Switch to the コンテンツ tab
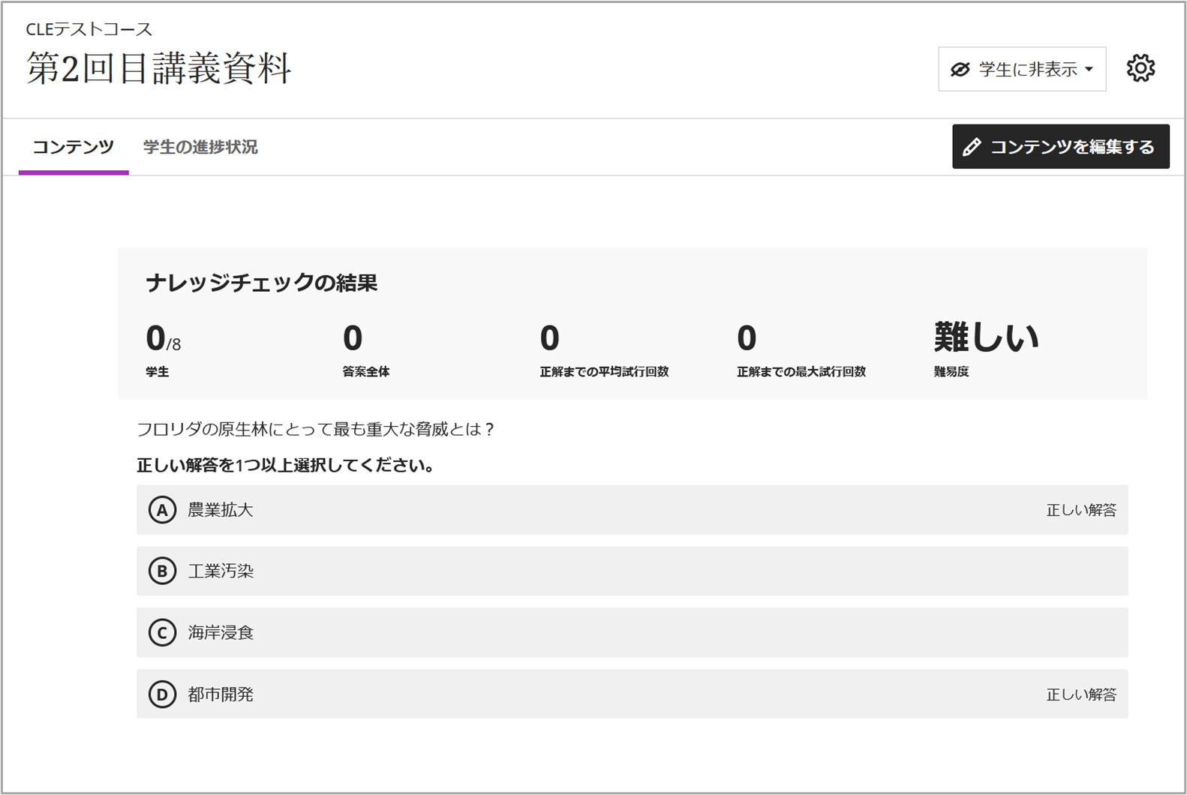 pyautogui.click(x=74, y=147)
